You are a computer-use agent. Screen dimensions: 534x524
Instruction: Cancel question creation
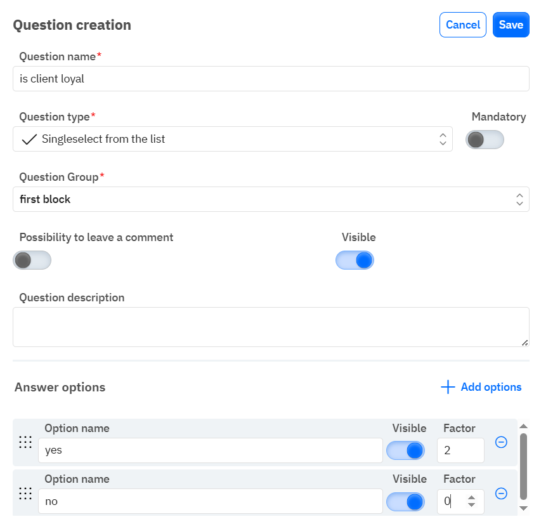(462, 25)
